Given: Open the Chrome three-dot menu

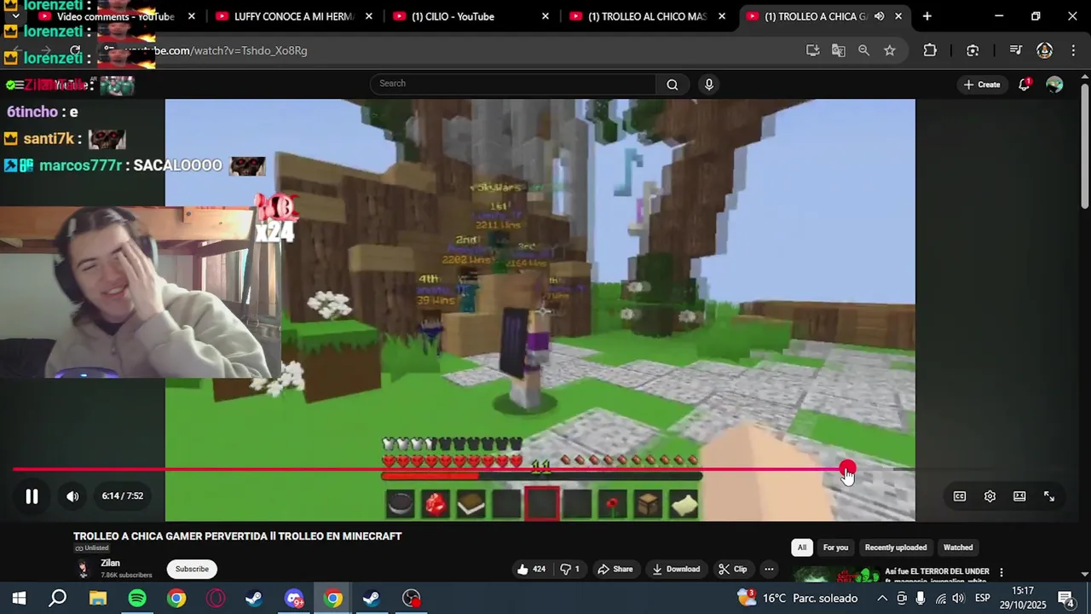Looking at the screenshot, I should pyautogui.click(x=1072, y=50).
